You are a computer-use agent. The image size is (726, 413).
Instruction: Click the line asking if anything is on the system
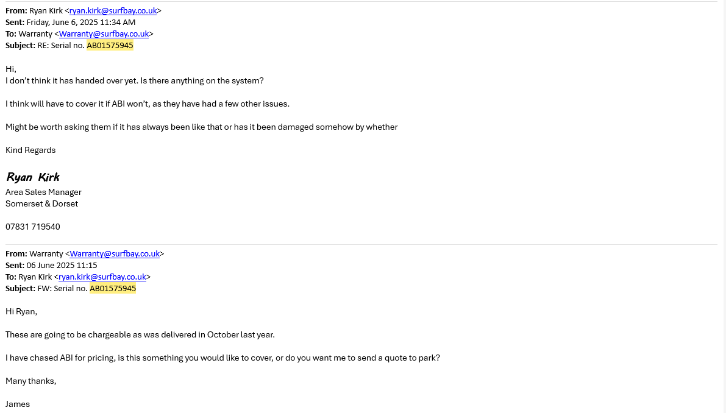pyautogui.click(x=134, y=81)
